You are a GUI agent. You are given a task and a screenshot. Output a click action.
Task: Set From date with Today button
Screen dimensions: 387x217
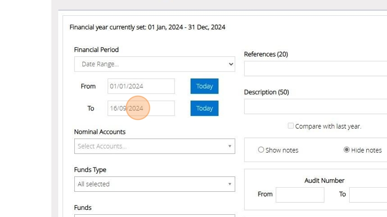click(x=204, y=86)
